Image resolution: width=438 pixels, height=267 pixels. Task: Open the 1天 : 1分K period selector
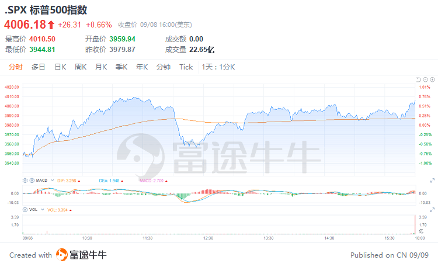(x=218, y=67)
